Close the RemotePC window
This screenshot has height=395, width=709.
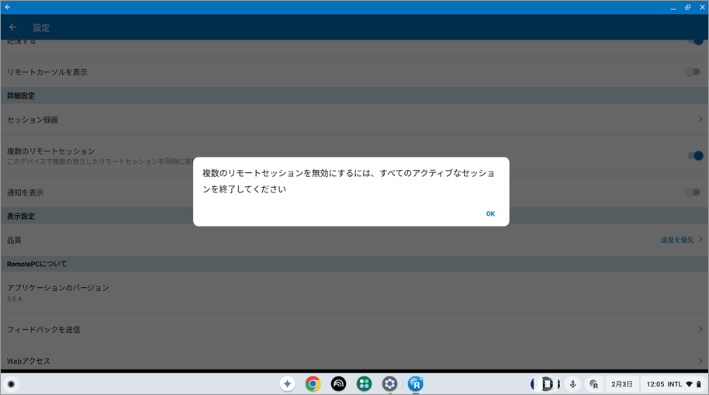[x=702, y=7]
